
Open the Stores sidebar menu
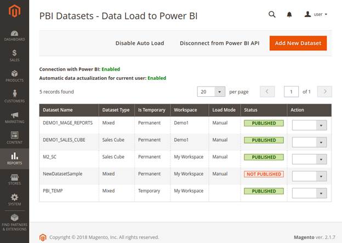pos(14,180)
